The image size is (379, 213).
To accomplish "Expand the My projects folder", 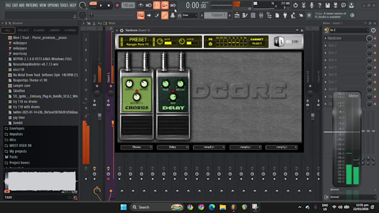I will coord(18,151).
